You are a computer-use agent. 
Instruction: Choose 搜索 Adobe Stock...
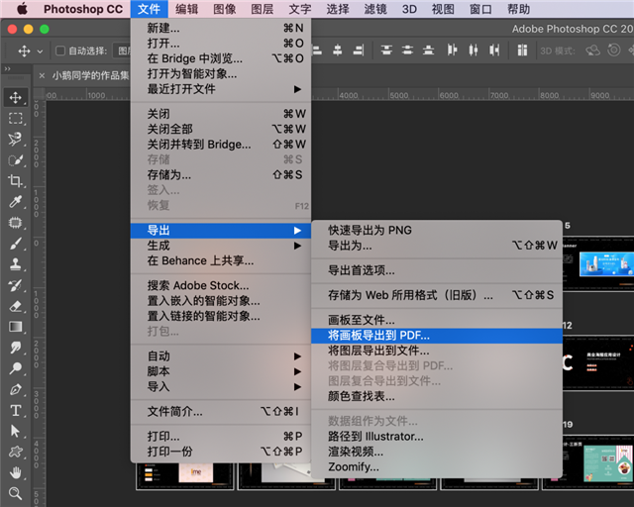point(221,285)
